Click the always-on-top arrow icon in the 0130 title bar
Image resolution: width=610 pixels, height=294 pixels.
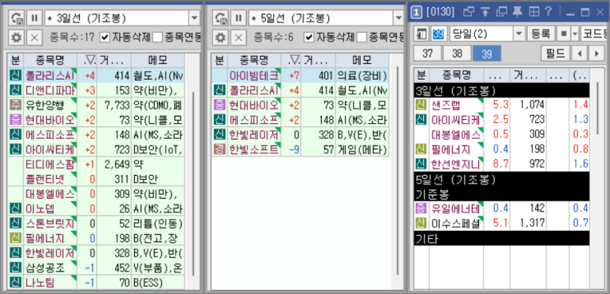(485, 12)
